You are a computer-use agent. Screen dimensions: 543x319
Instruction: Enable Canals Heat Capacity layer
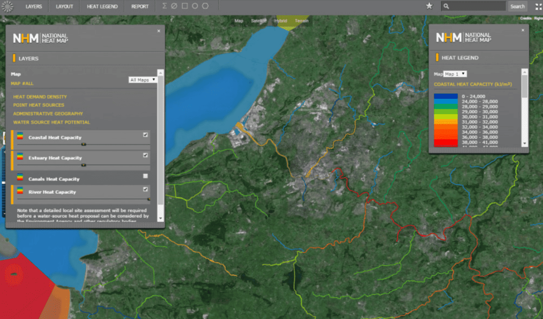pos(145,176)
